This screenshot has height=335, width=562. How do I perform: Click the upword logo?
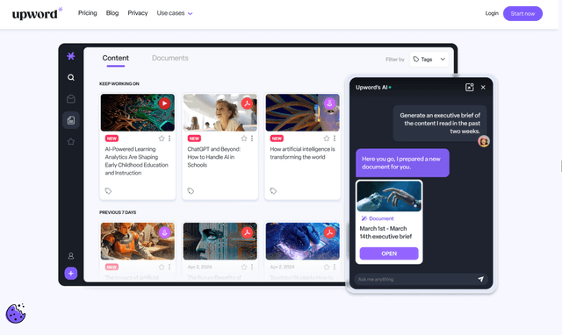tap(37, 14)
